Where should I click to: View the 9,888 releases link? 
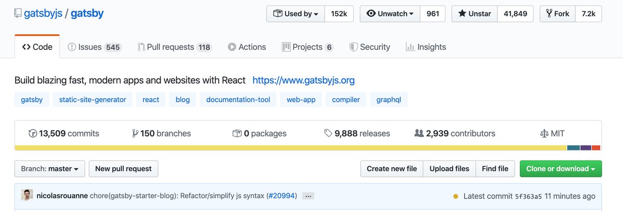tap(357, 134)
